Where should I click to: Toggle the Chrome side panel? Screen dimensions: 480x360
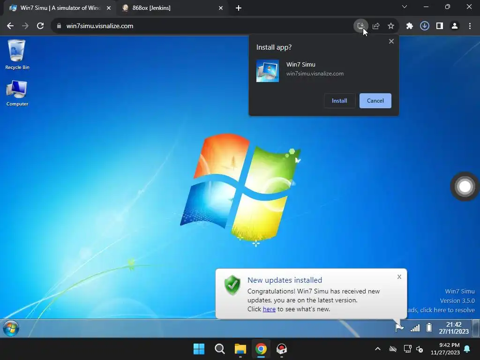(x=440, y=26)
